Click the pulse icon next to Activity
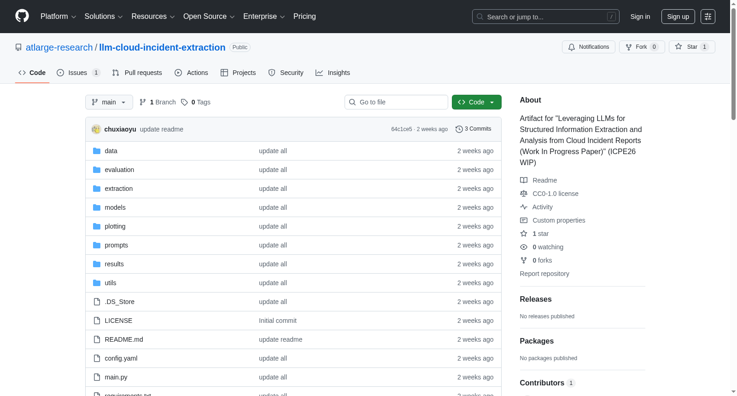This screenshot has height=396, width=737. click(524, 207)
